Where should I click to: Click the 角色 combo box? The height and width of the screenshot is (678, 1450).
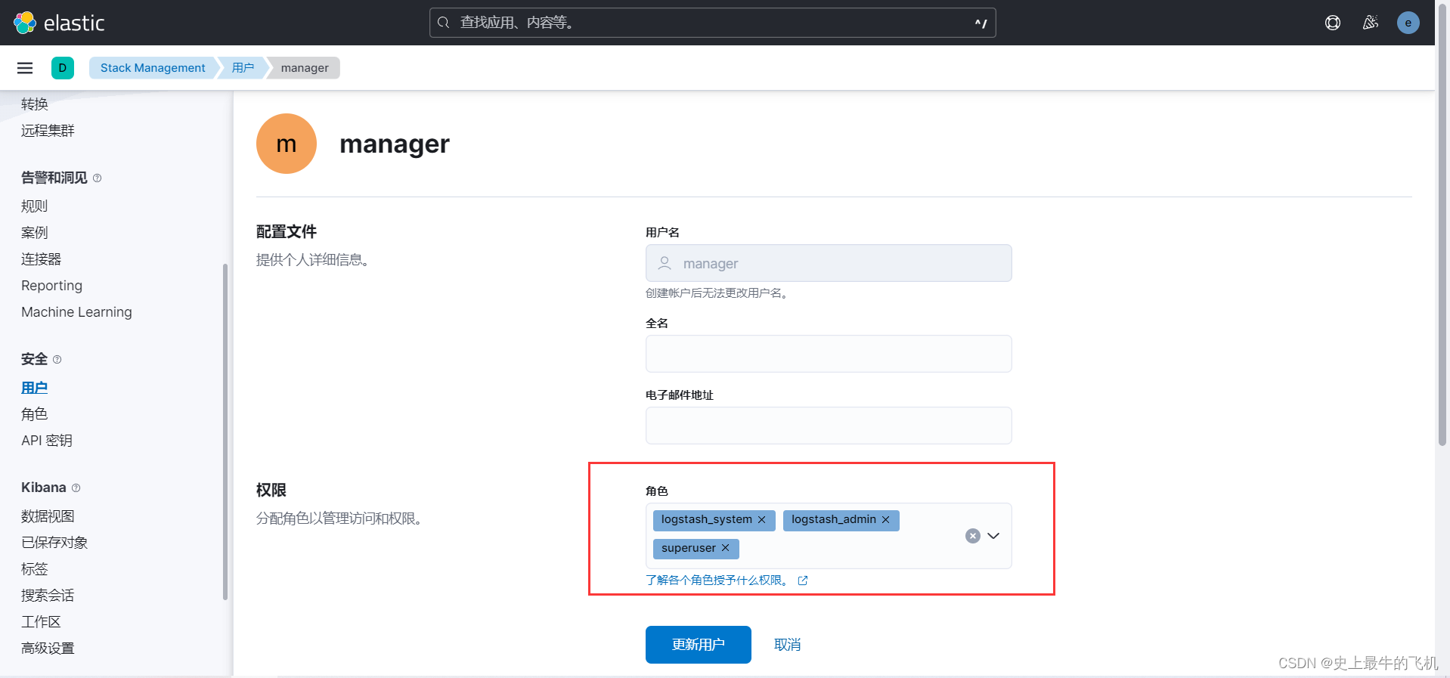[x=829, y=536]
